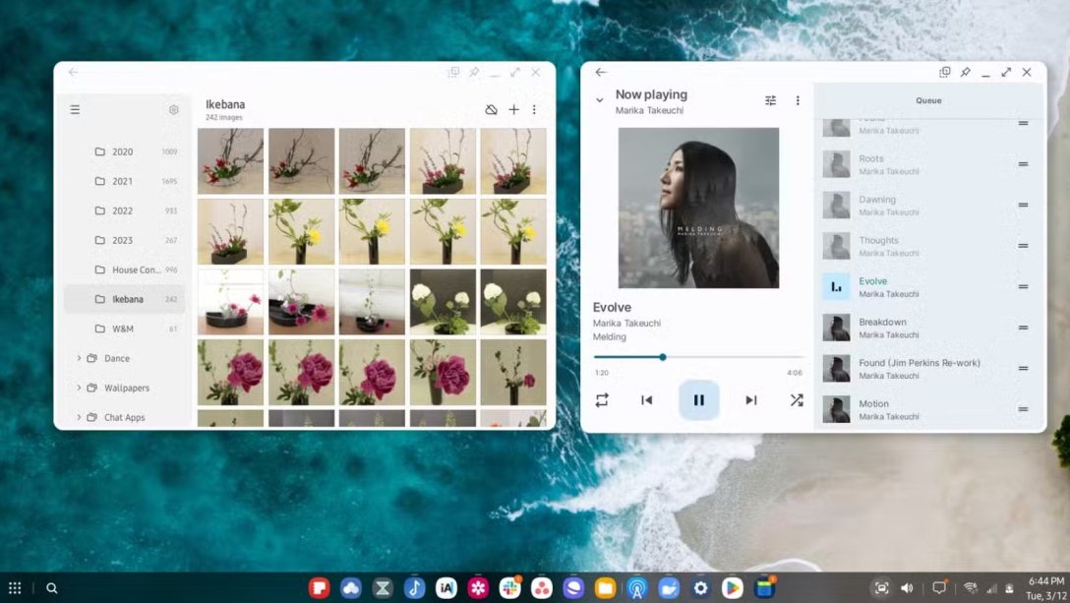Viewport: 1070px width, 603px height.
Task: Click the cloud sync icon in Gallery toolbar
Action: [x=492, y=109]
